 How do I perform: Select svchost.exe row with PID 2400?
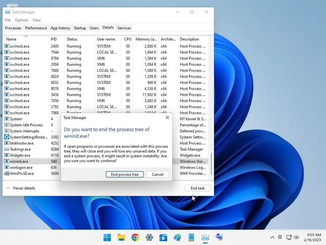(x=106, y=46)
